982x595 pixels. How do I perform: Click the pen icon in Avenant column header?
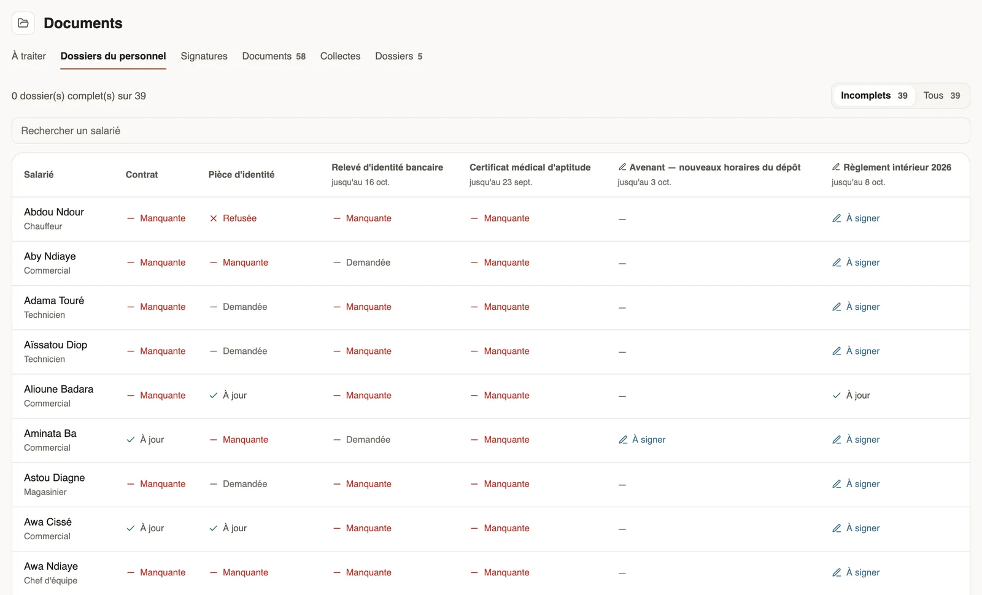(x=622, y=167)
